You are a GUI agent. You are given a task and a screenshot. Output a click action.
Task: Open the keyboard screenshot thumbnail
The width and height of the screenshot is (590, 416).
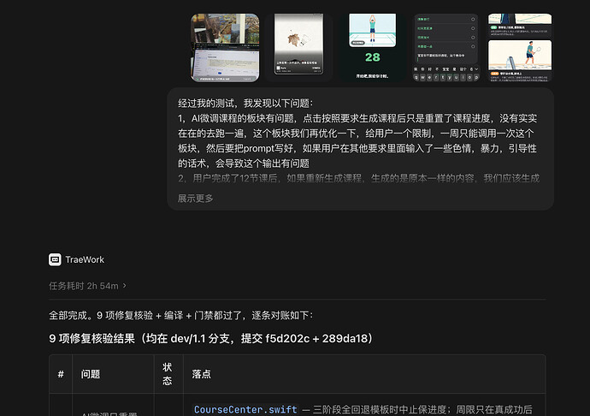[446, 47]
